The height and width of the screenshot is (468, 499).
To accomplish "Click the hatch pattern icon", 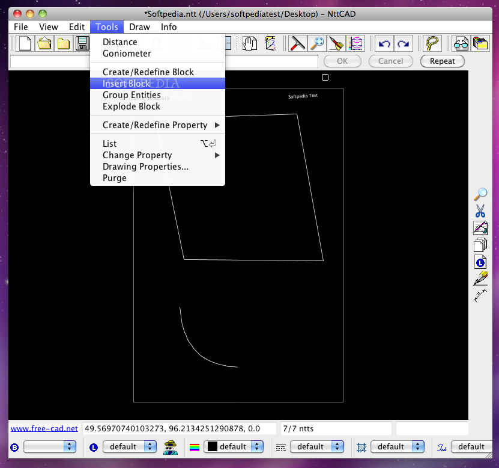I will point(361,448).
